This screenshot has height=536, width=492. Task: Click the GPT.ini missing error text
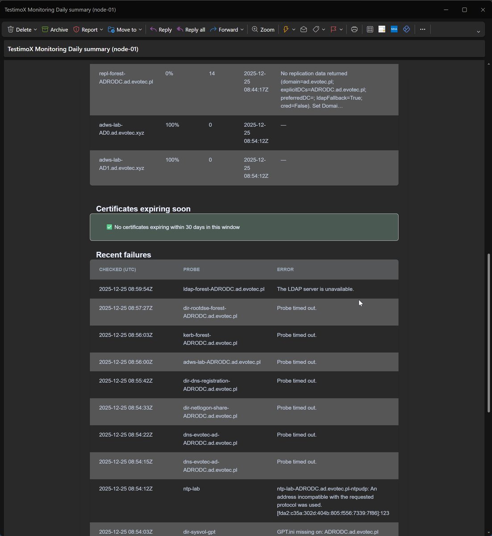point(328,532)
